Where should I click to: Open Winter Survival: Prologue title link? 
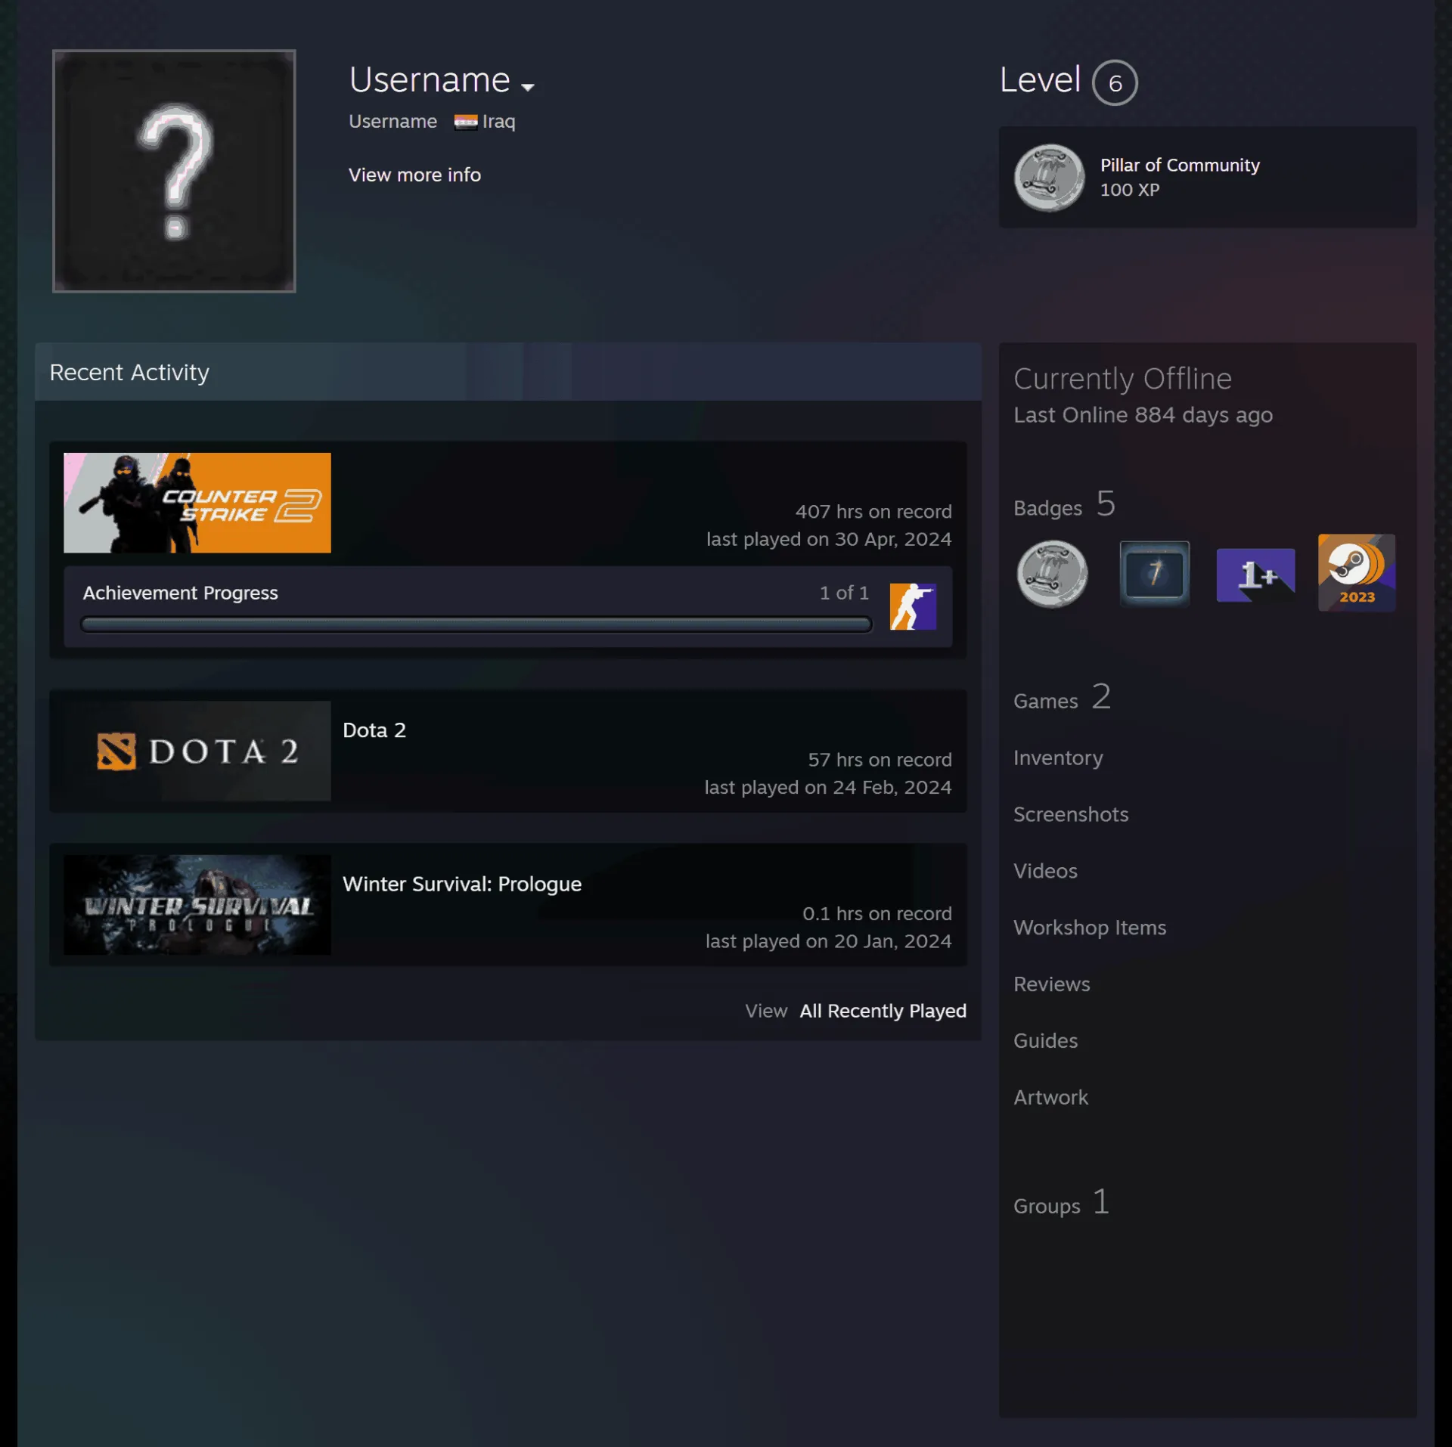pos(462,884)
